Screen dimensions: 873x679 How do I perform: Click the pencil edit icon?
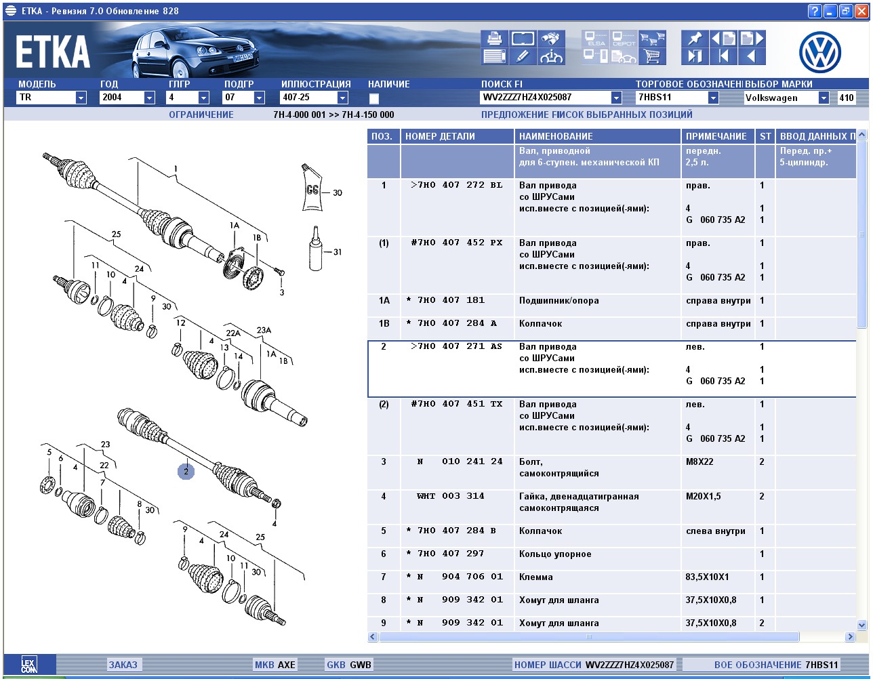pos(523,56)
